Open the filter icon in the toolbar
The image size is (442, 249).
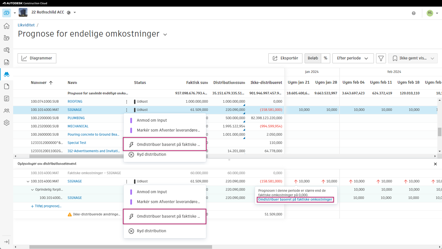point(381,58)
